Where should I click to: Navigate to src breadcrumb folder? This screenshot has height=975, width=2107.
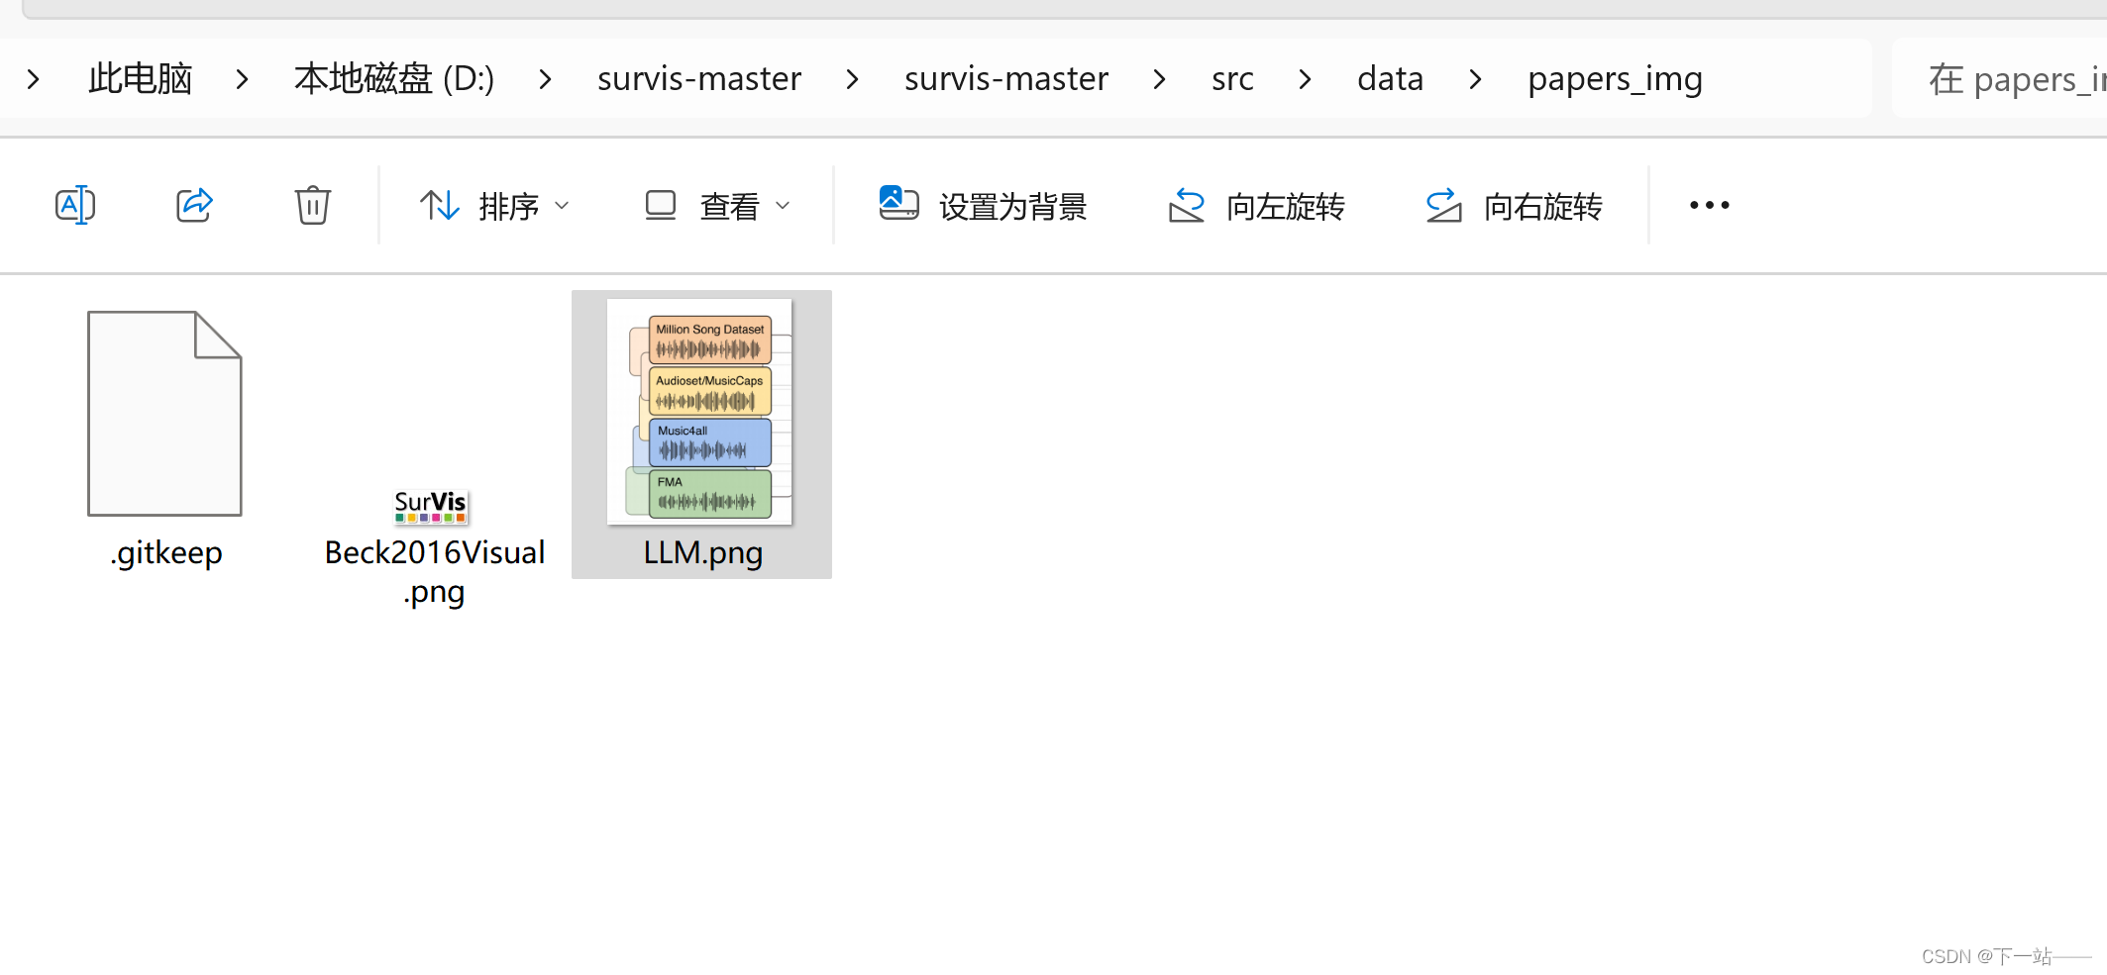click(x=1232, y=78)
